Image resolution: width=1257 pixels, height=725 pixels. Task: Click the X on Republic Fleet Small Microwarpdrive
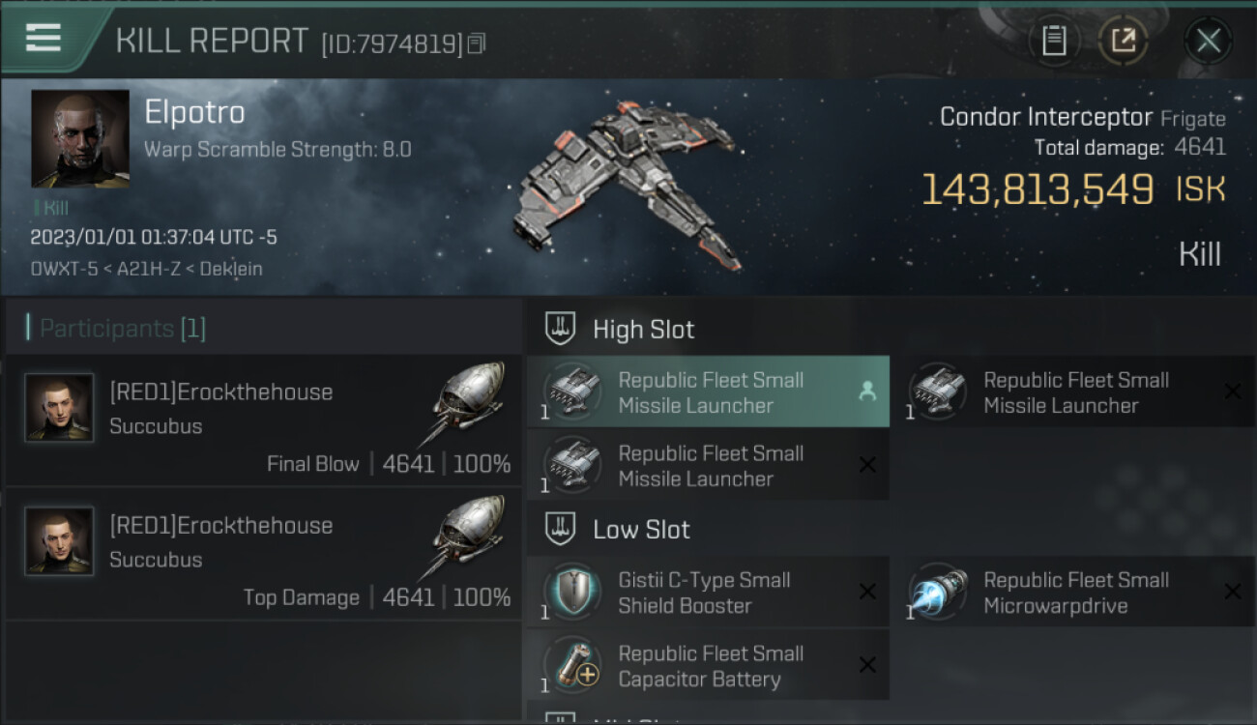coord(1232,592)
